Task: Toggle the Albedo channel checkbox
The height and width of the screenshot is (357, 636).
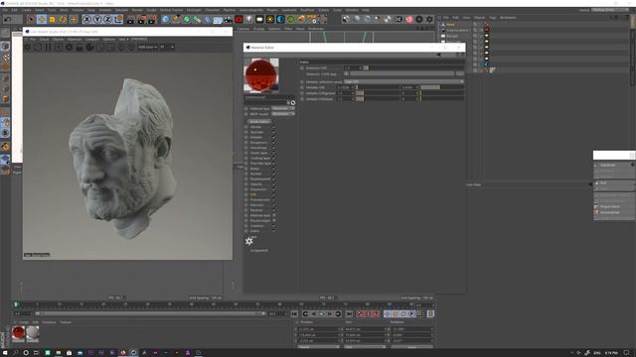Action: (x=274, y=127)
